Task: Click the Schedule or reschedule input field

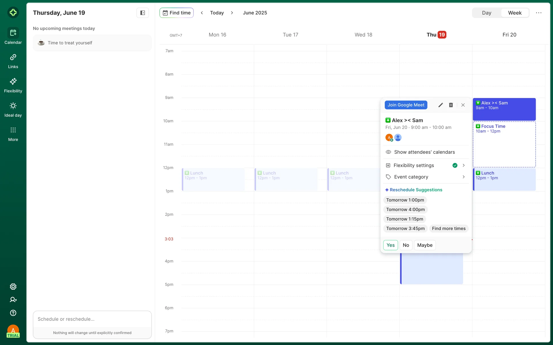Action: 92,319
